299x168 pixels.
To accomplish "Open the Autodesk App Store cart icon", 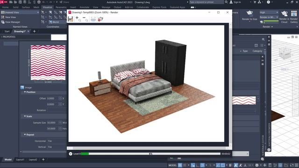I will 255,2.
